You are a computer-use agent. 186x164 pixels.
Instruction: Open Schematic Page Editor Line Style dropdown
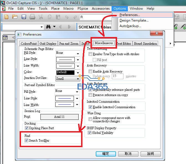pos(78,60)
